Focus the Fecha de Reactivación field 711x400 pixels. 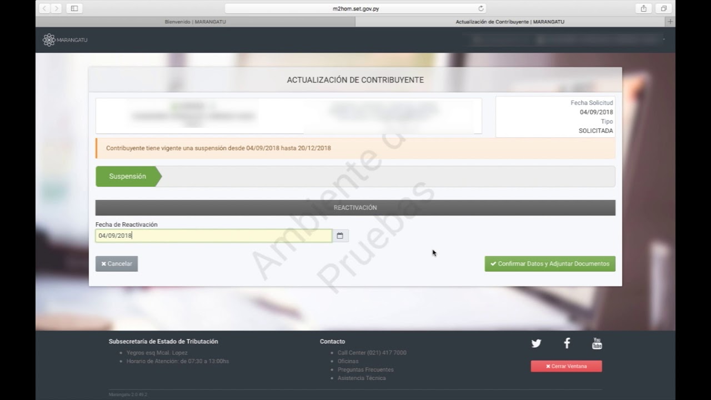[x=213, y=236]
